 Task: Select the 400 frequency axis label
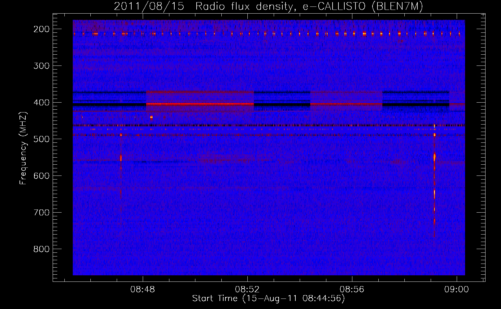pos(41,103)
